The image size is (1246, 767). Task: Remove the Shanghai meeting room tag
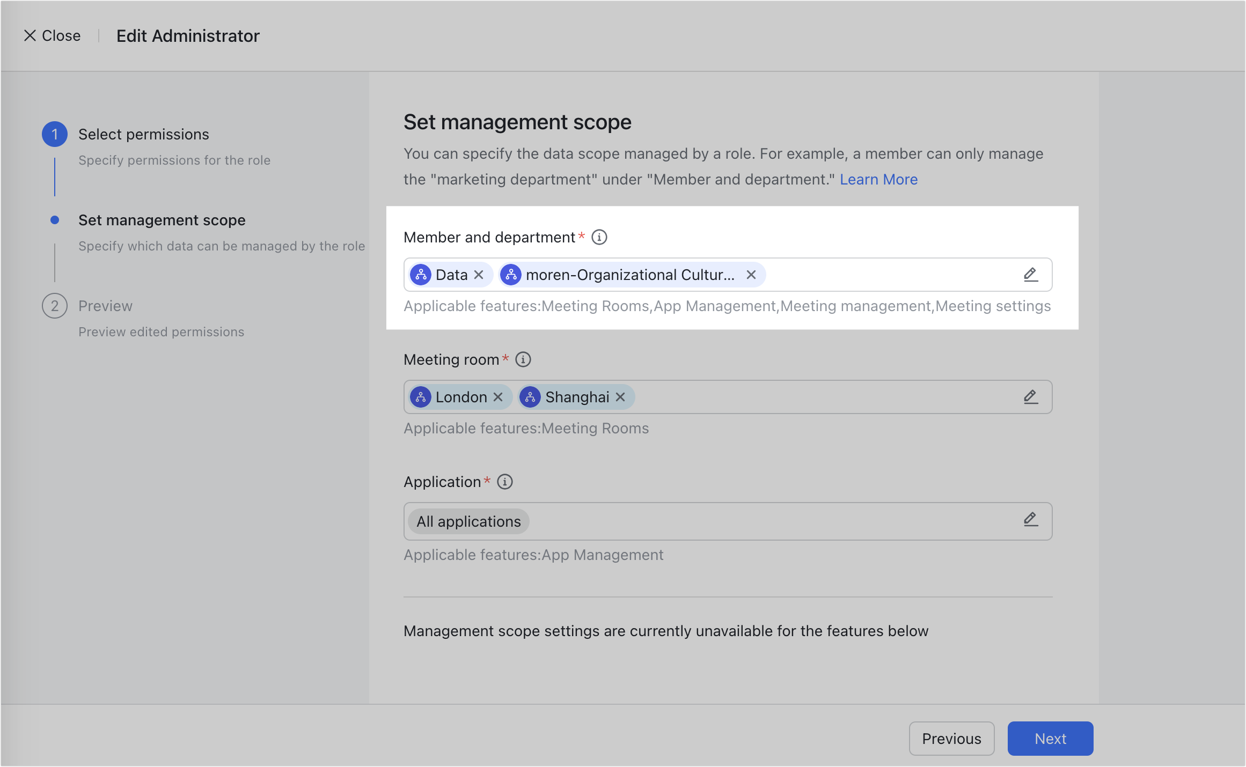[x=621, y=397]
